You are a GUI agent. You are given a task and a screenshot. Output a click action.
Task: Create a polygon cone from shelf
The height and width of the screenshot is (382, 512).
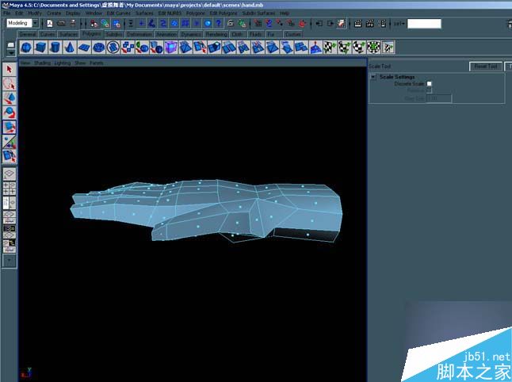tap(69, 48)
